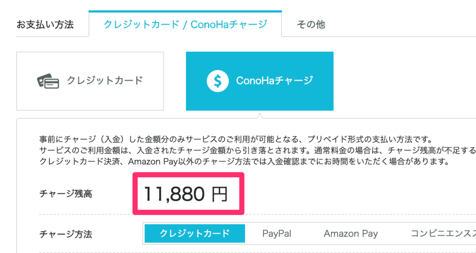476x253 pixels.
Task: Choose PayPal as the charge method
Action: tap(277, 234)
